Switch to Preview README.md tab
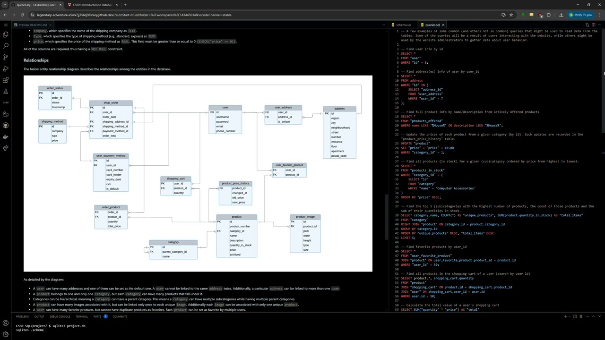 point(33,25)
